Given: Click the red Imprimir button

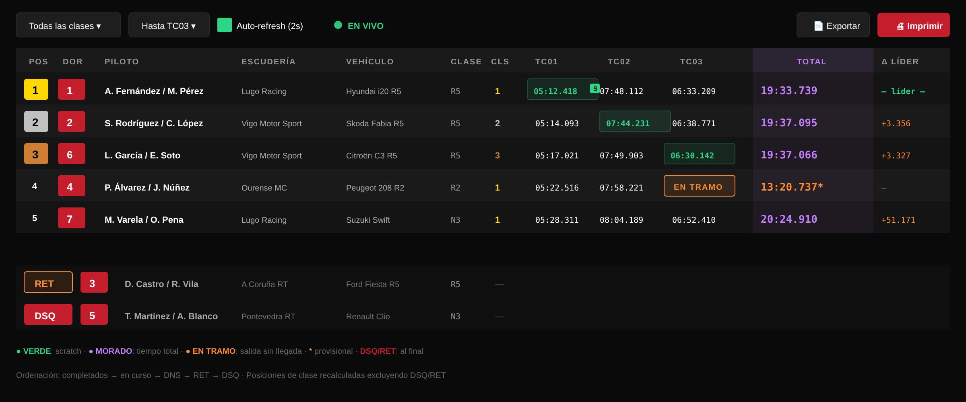Looking at the screenshot, I should coord(914,25).
